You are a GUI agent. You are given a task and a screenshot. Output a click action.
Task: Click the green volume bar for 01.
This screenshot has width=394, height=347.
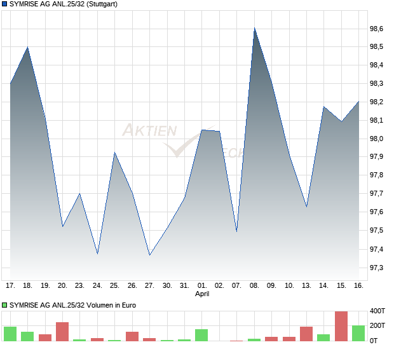click(201, 335)
